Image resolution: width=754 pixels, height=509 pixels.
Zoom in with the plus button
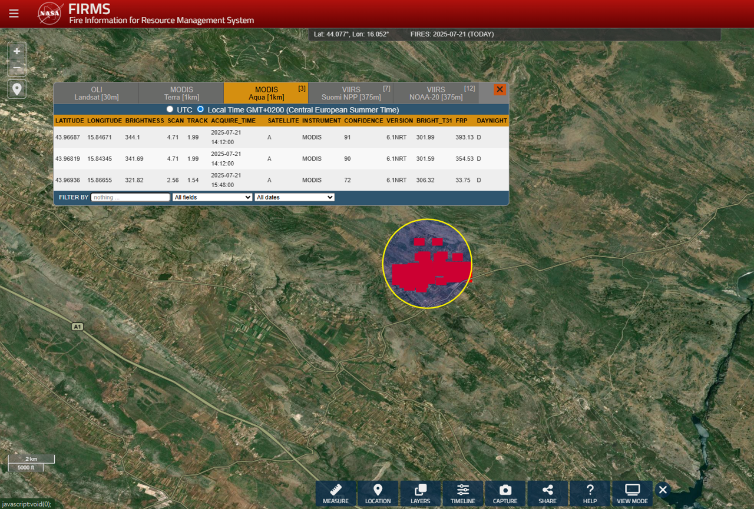coord(17,51)
